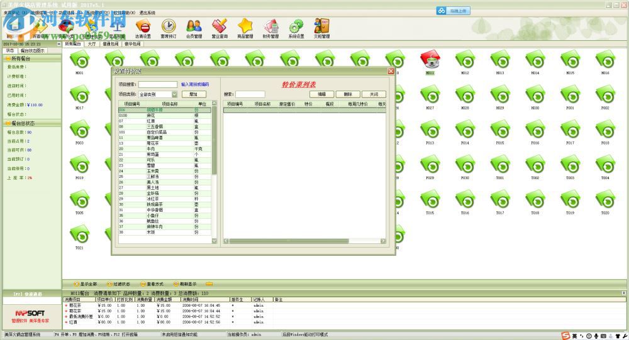
Task: Open 营业查询 business query icon
Action: click(219, 28)
